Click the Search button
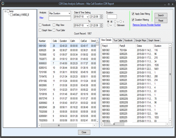This screenshot has height=138, width=176. pyautogui.click(x=161, y=15)
